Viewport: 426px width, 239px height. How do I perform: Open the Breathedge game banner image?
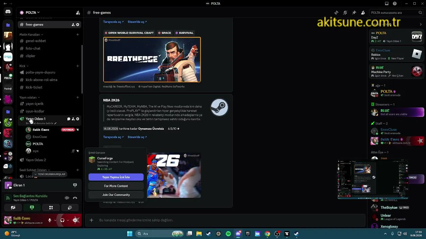(x=152, y=59)
